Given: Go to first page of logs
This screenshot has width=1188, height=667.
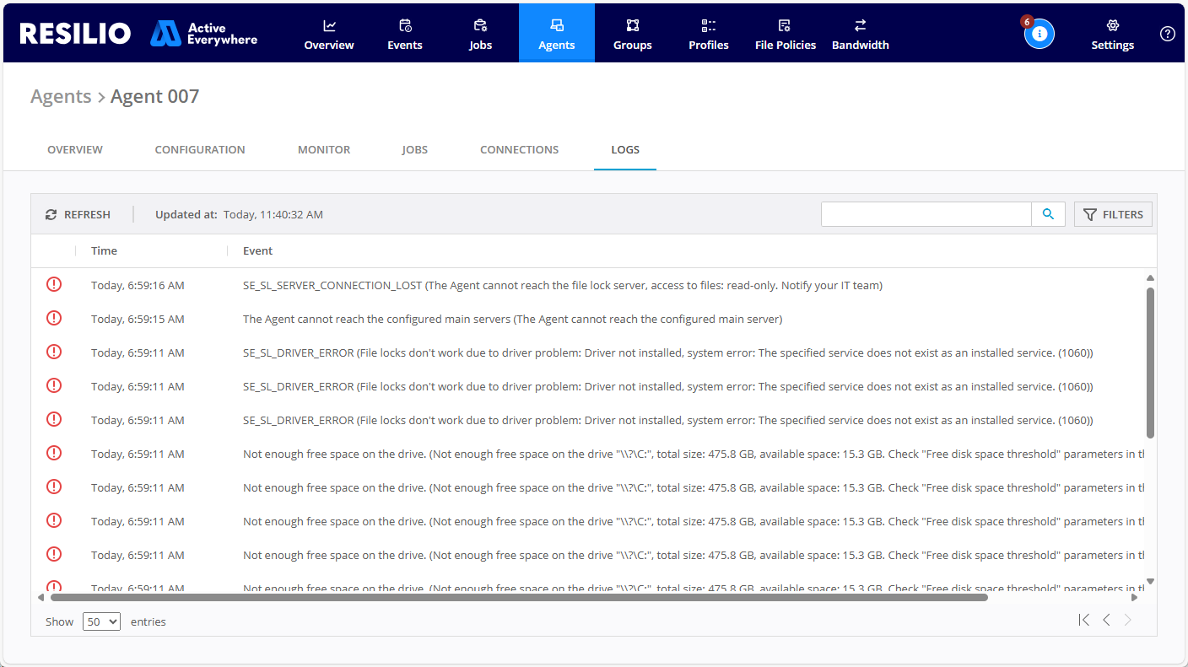Looking at the screenshot, I should point(1083,621).
